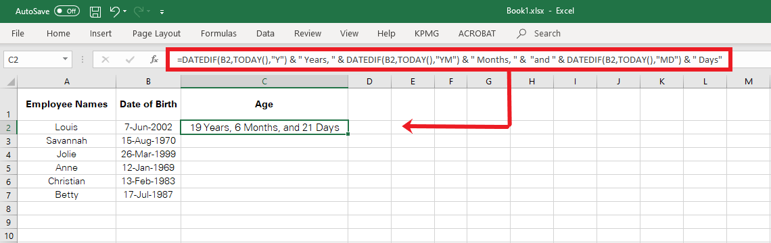Screen dimensions: 771x243
Task: Open the ACROBAT tab
Action: [x=477, y=33]
